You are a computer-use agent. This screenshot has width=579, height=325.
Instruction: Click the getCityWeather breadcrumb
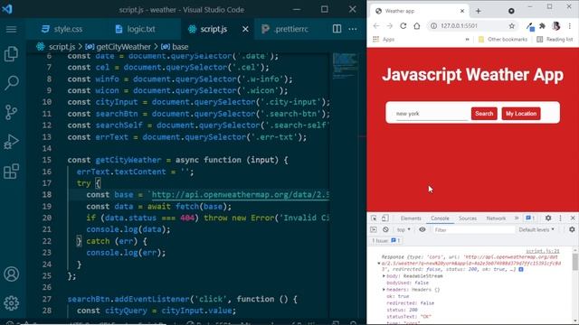coord(119,47)
